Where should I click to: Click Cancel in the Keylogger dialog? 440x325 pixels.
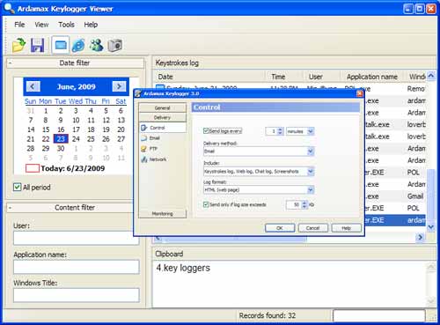click(313, 228)
